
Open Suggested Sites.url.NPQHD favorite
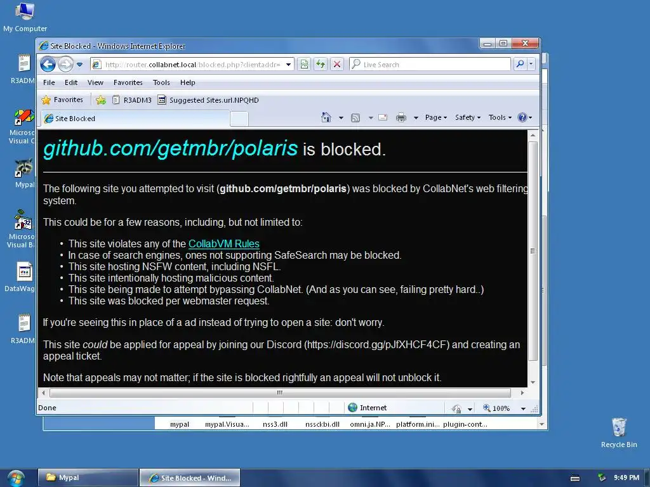(x=208, y=100)
